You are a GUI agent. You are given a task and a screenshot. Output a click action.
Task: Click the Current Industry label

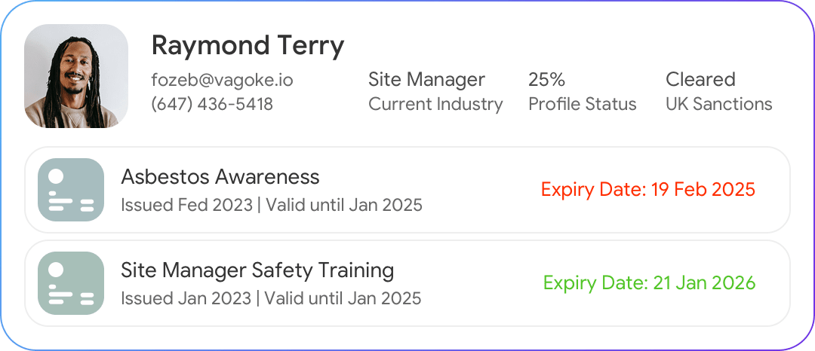tap(435, 104)
